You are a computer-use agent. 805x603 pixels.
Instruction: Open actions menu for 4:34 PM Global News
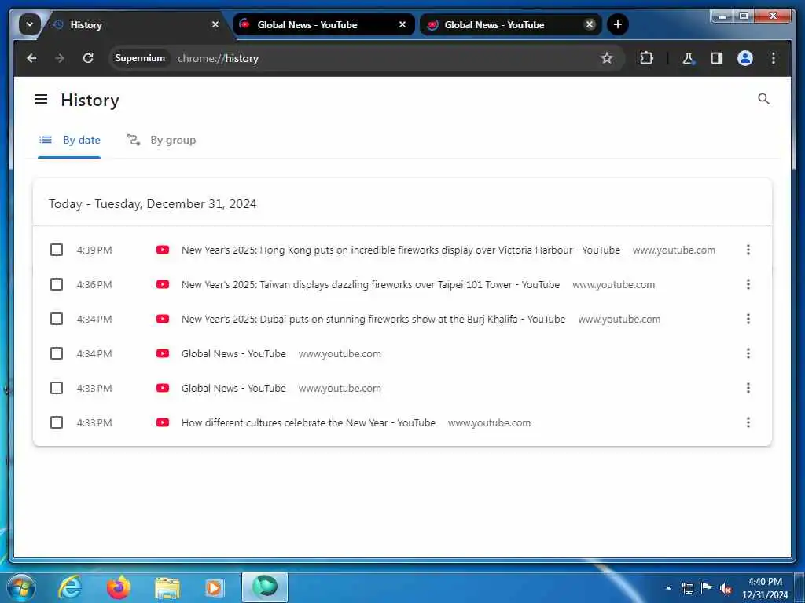click(x=748, y=354)
